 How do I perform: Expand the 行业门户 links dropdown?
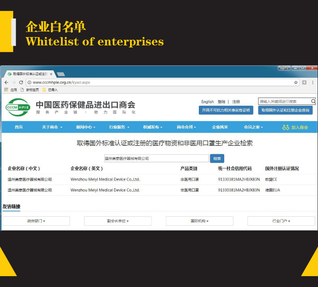(281, 221)
